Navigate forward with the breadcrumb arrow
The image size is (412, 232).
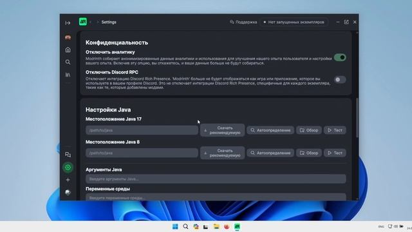pos(97,22)
